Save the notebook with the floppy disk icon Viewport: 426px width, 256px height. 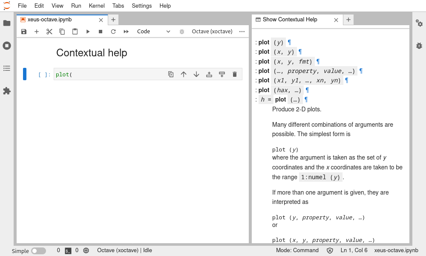click(24, 32)
